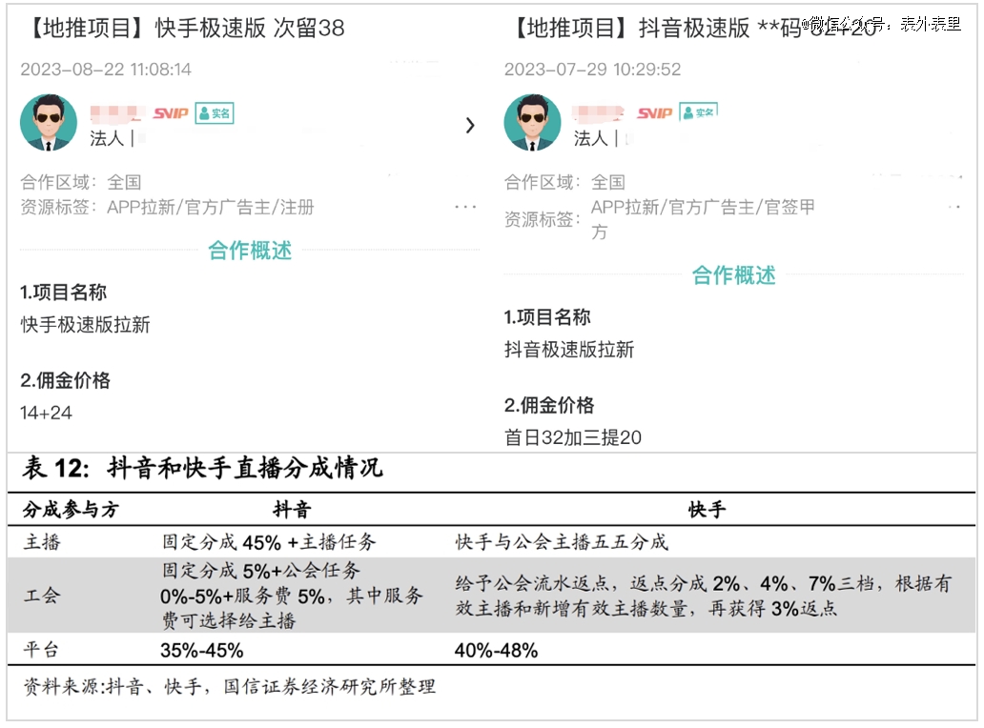Screen dimensions: 984x728
Task: Go to 合作概述 heading above 快手极速版拉新
Action: tap(250, 251)
